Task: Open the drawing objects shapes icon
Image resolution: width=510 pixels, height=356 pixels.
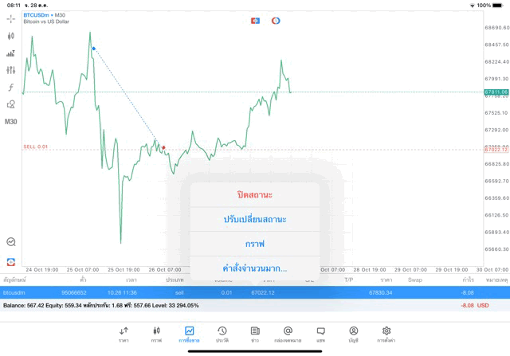Action: [11, 104]
